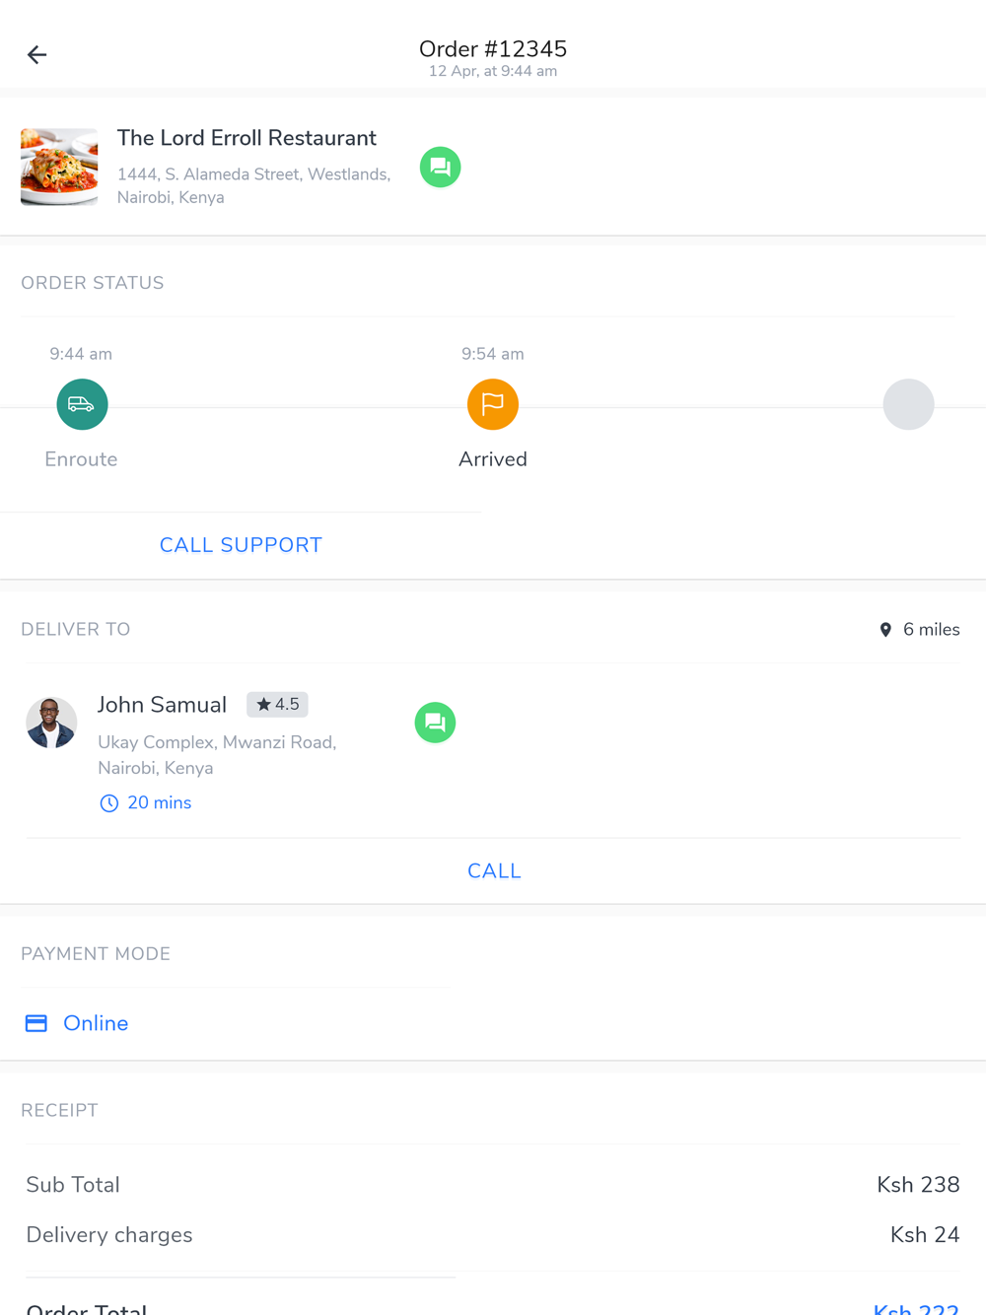Click the clock icon beside 20 mins
986x1315 pixels.
(109, 803)
